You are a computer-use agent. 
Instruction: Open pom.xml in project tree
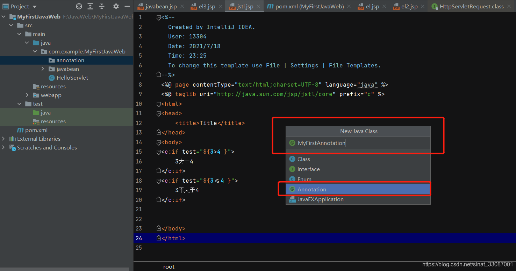(66, 130)
